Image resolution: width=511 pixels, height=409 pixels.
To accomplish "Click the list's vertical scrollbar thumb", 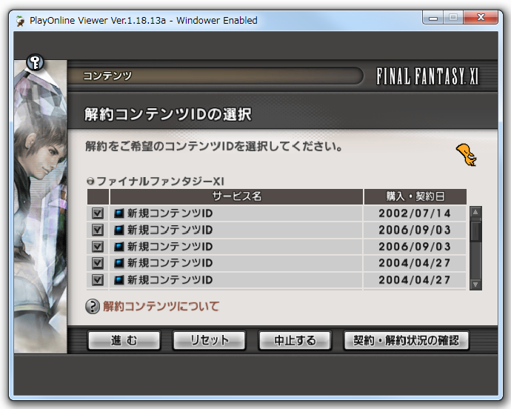I will pos(475,230).
